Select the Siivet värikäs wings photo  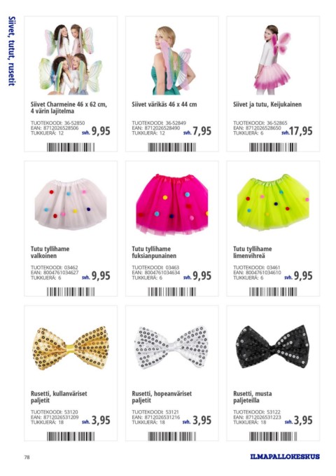click(x=171, y=60)
